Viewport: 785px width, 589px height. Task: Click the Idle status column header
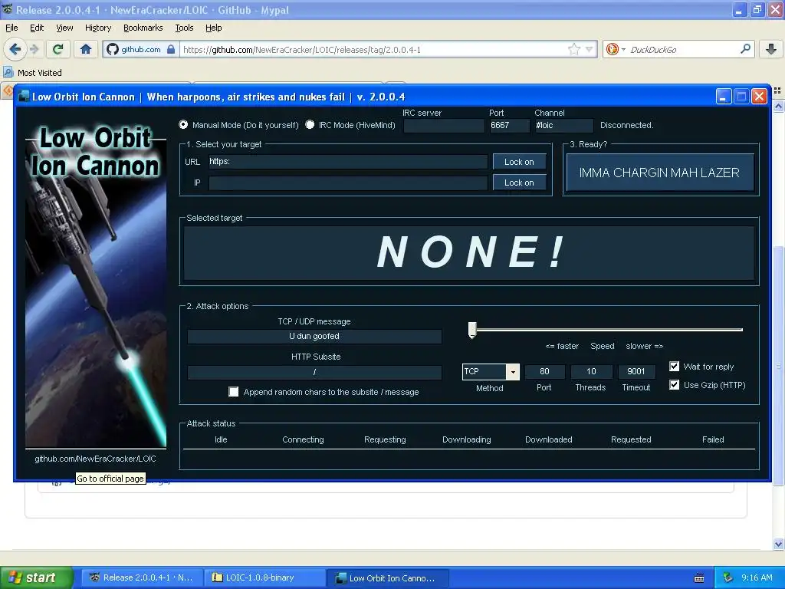(x=221, y=439)
